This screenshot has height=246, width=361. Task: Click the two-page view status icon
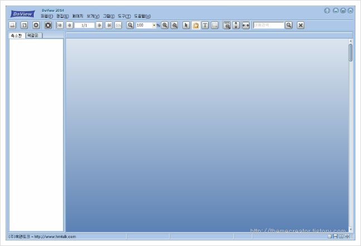(x=341, y=237)
